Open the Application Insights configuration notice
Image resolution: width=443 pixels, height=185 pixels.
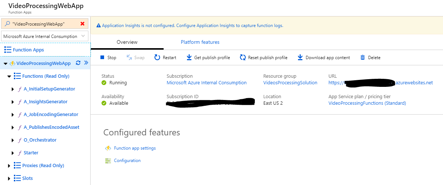192,26
